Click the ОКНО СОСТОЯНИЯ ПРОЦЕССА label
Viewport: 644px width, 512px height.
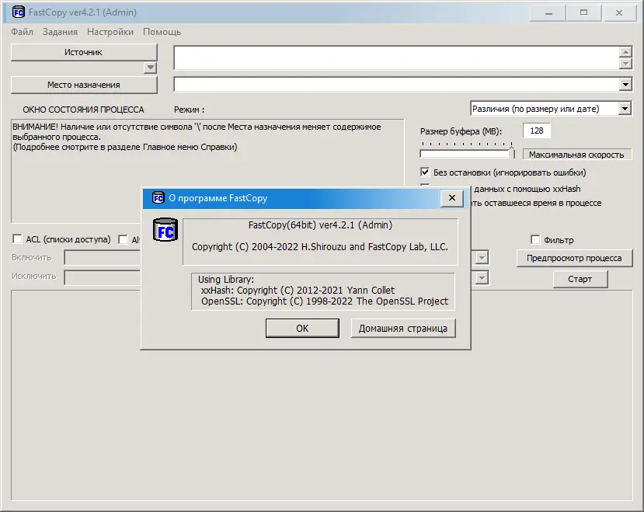(x=83, y=110)
